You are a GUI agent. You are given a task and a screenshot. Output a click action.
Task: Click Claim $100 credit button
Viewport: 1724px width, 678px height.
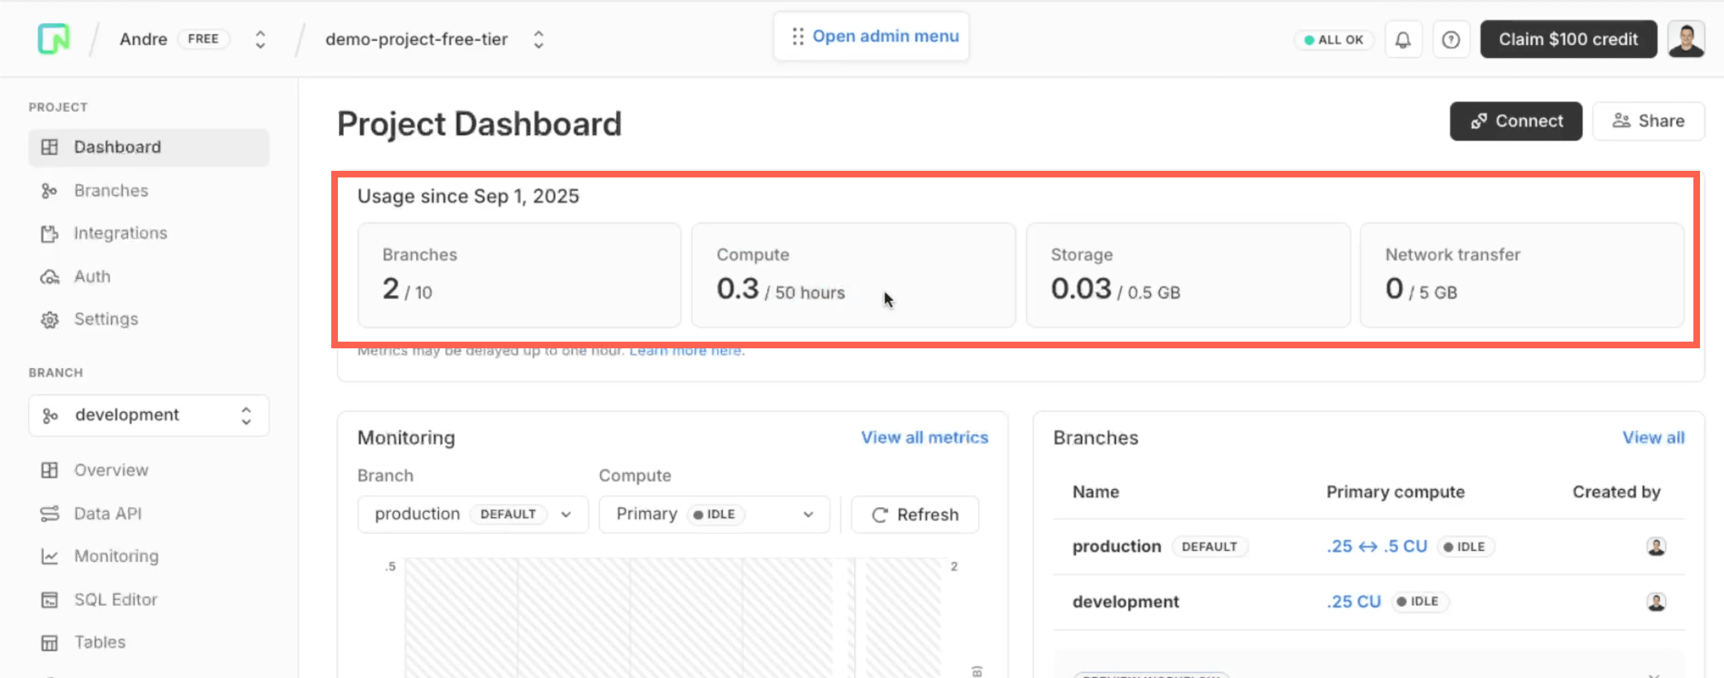(x=1568, y=39)
